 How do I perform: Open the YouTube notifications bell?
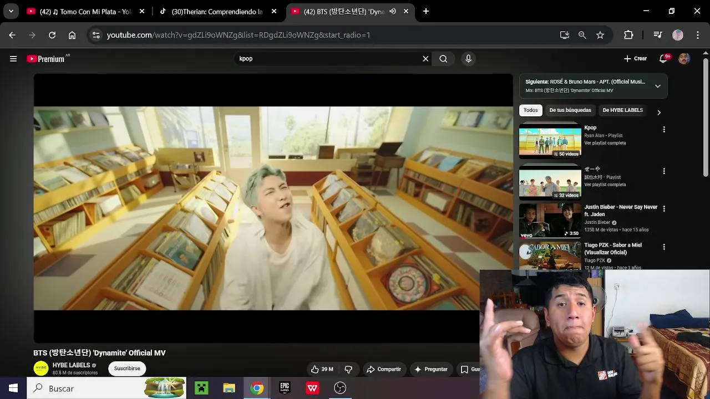pos(663,59)
